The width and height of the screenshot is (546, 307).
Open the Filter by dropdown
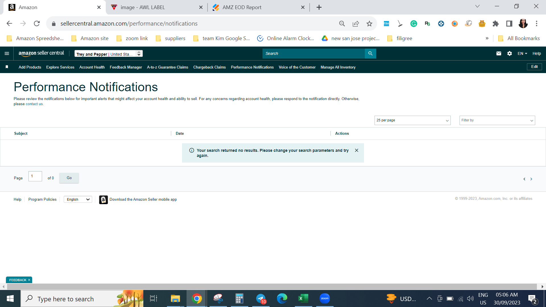[497, 120]
